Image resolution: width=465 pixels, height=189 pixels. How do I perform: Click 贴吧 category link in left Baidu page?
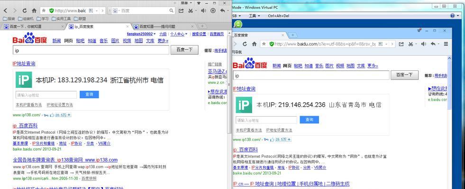pyautogui.click(x=80, y=41)
